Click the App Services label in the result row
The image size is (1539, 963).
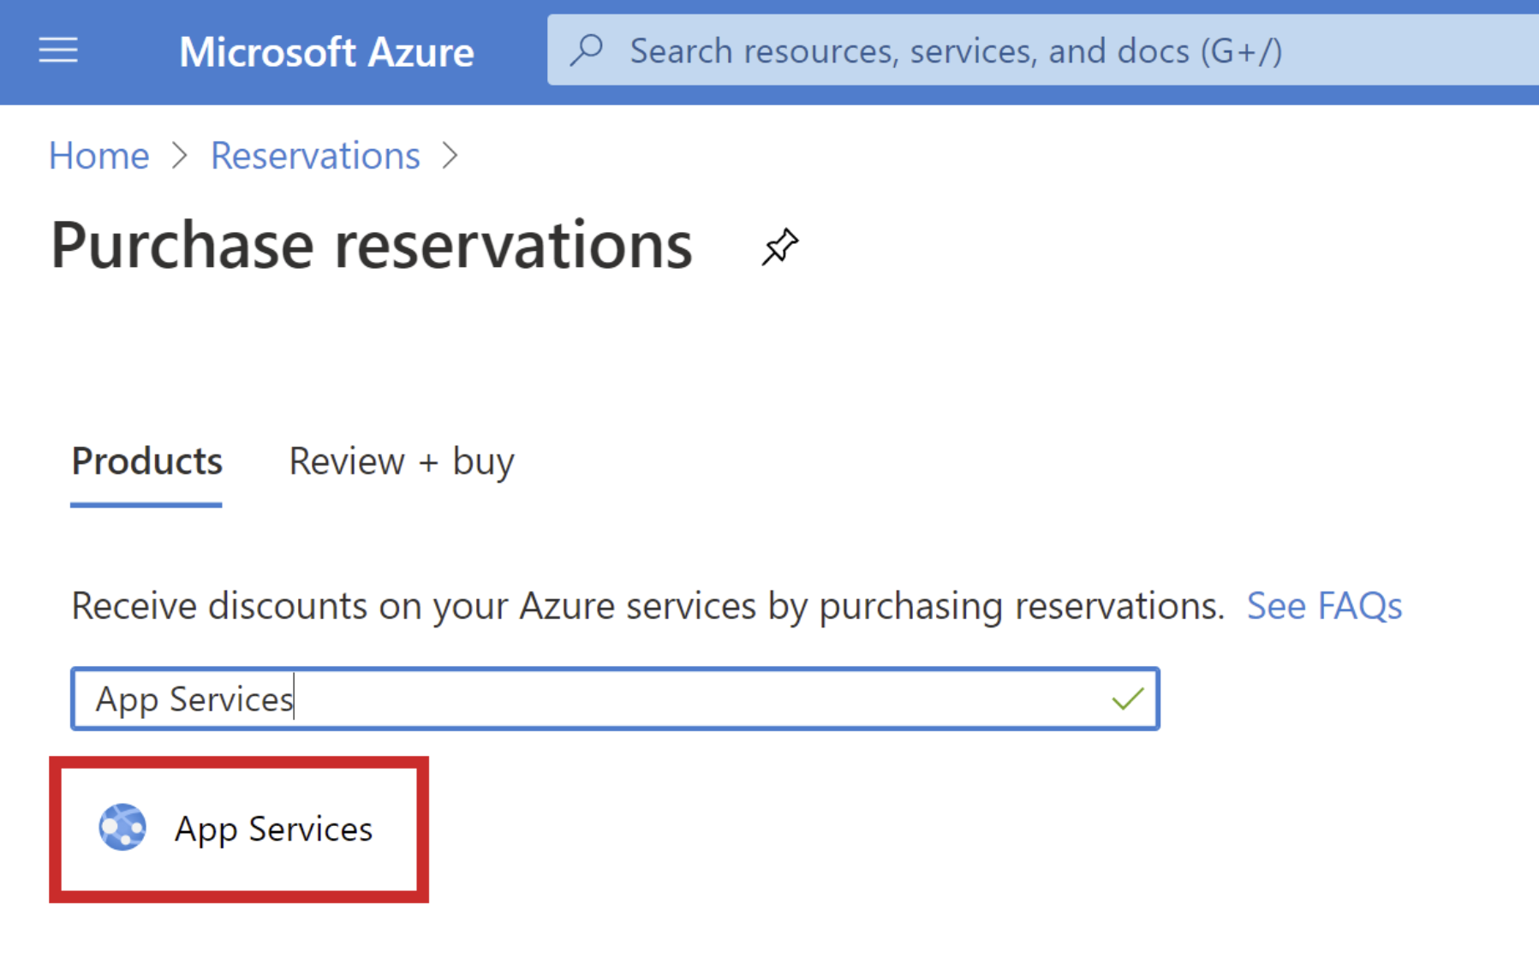pyautogui.click(x=272, y=828)
